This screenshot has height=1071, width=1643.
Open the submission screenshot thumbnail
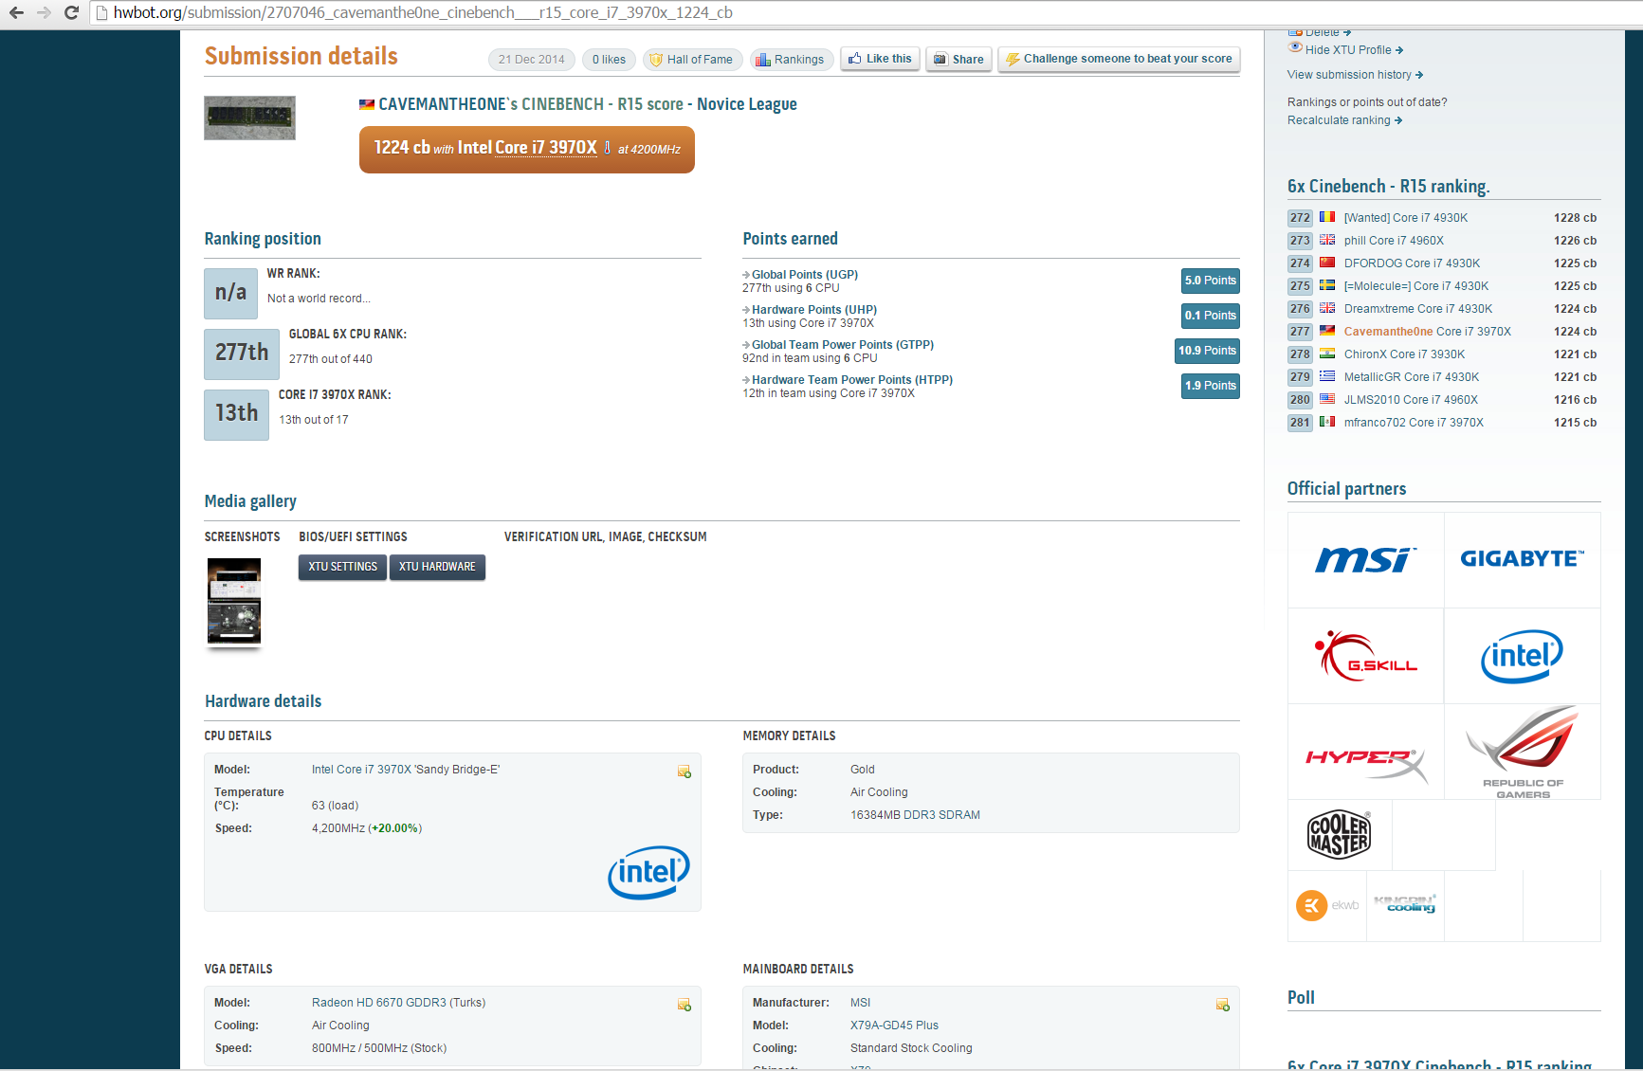[x=234, y=602]
